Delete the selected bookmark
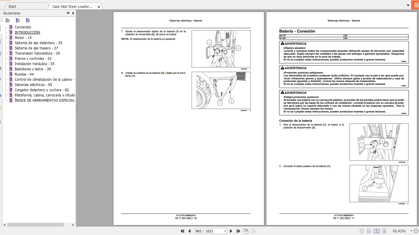Screen dimensions: 419x235 (8, 21)
